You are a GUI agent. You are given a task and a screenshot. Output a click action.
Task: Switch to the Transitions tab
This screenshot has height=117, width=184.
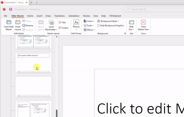point(59,16)
